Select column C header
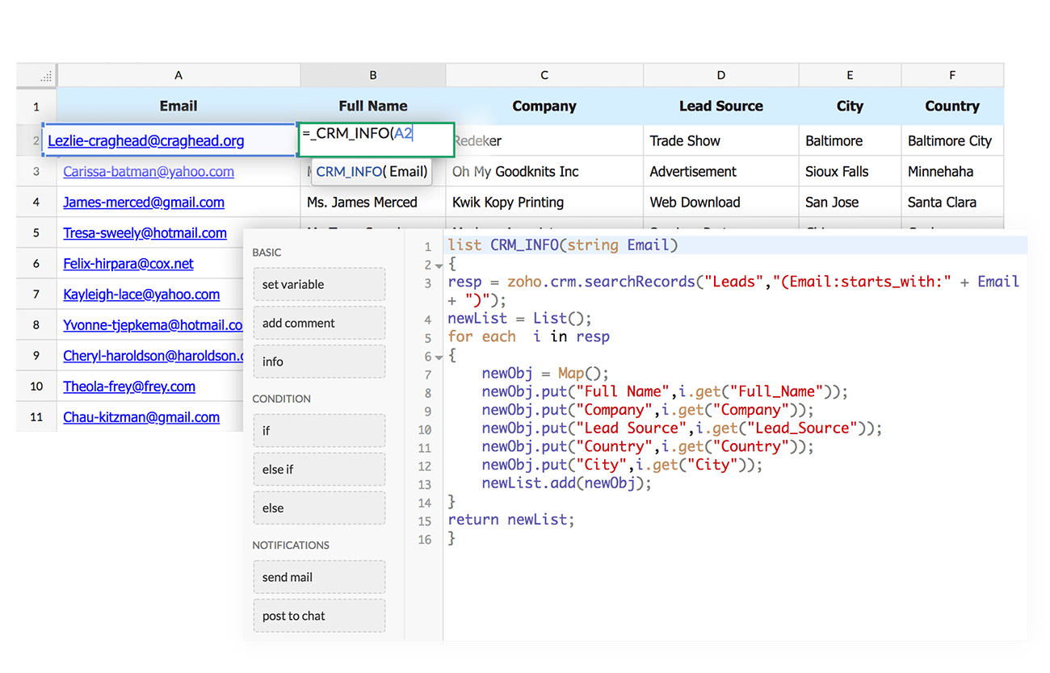 click(x=544, y=75)
